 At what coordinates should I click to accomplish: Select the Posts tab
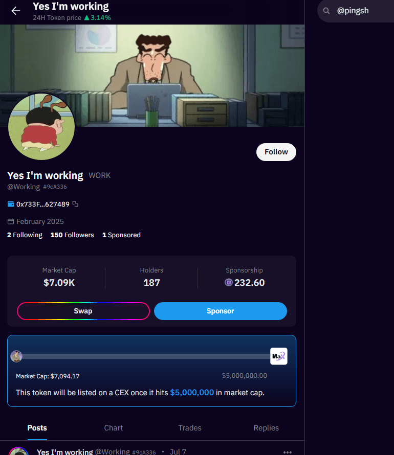[x=37, y=428]
